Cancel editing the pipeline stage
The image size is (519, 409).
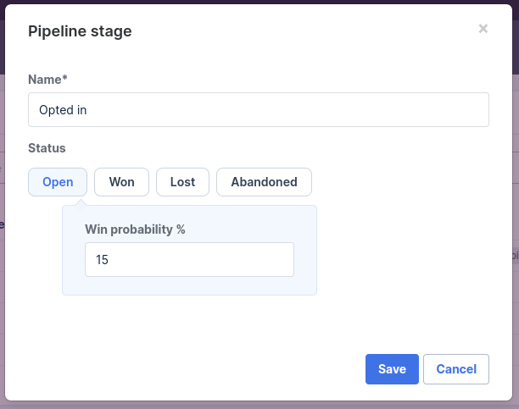(x=456, y=369)
